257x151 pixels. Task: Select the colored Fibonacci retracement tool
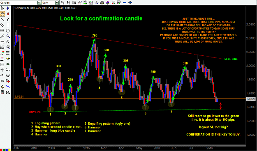(2, 53)
